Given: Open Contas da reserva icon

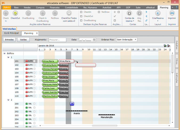Looking at the screenshot, I should pyautogui.click(x=129, y=13).
